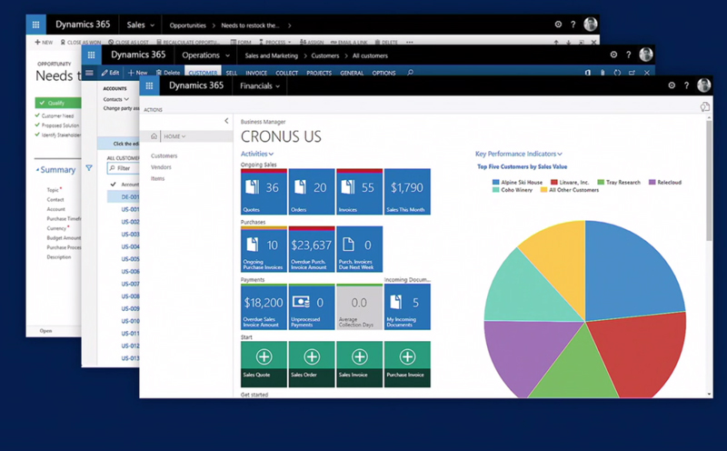Toggle Proposed Solution checkmark in Sales window
The image size is (727, 451).
coord(37,125)
